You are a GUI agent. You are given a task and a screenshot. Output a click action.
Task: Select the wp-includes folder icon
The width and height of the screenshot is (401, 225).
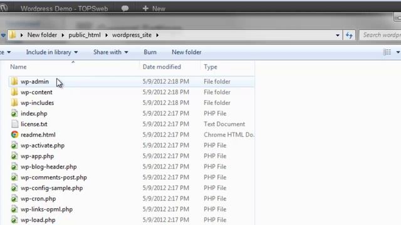(x=14, y=102)
